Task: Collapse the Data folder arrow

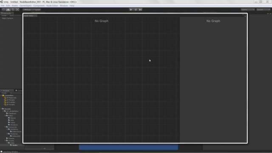Action: (x=7, y=143)
